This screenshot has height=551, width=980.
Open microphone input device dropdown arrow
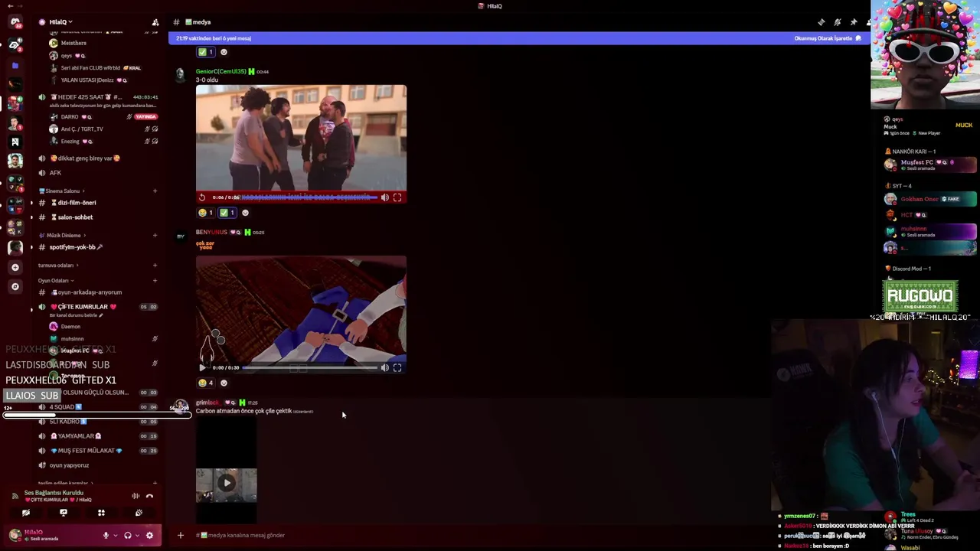pyautogui.click(x=114, y=535)
